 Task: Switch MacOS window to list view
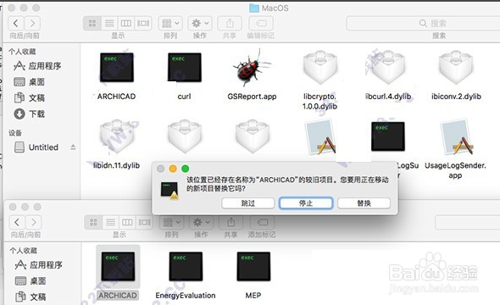click(x=109, y=23)
